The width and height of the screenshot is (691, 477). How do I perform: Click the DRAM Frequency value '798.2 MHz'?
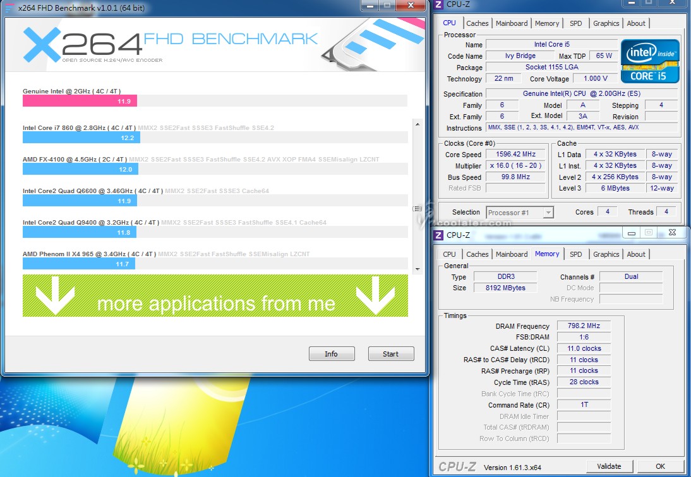(584, 326)
